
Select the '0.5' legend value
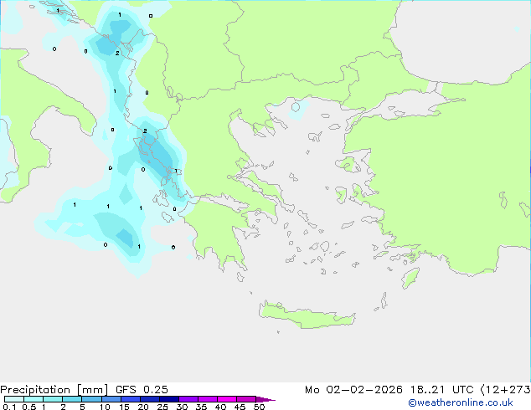29,407
